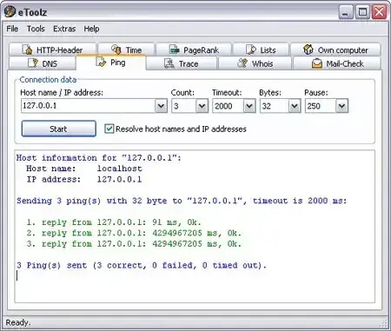Open the Tools menu

coord(36,29)
